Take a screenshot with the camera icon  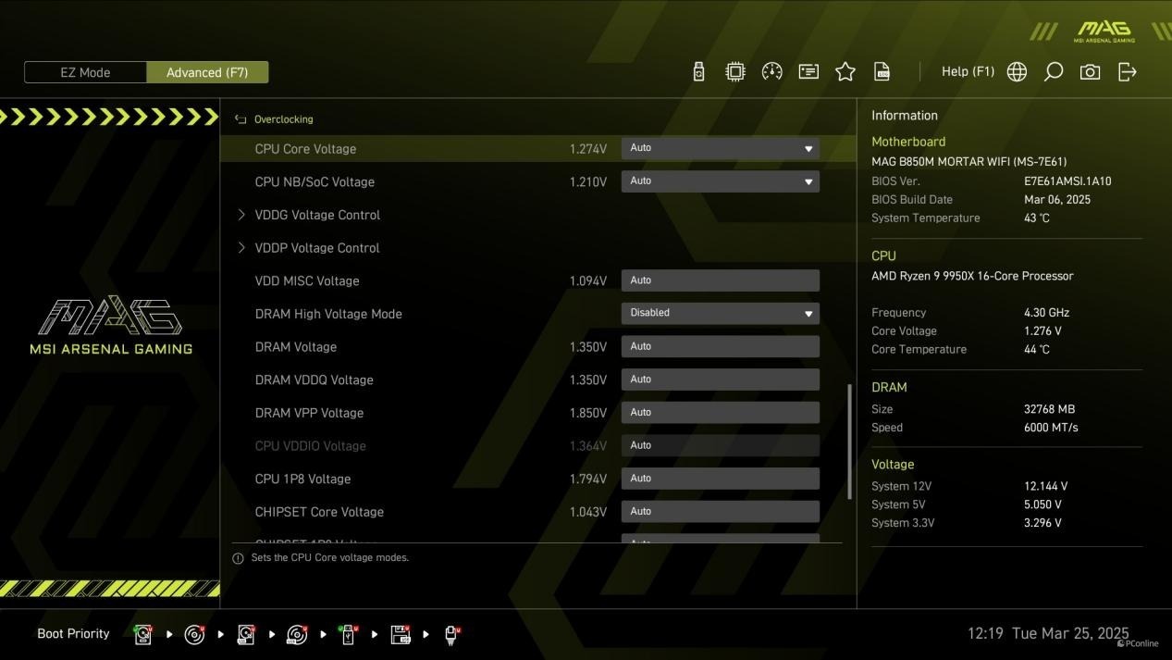[x=1091, y=72]
